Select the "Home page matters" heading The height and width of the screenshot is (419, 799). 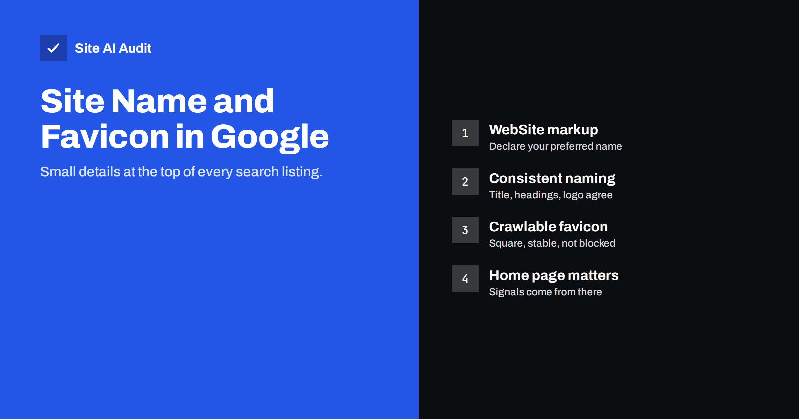pos(554,276)
